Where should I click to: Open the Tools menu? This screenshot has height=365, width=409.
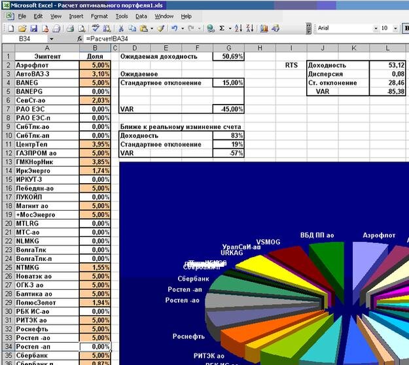[122, 16]
